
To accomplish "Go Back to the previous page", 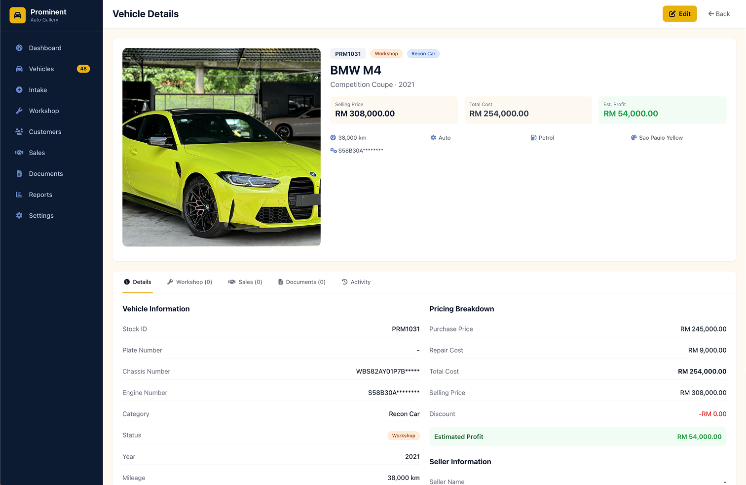I will click(719, 14).
